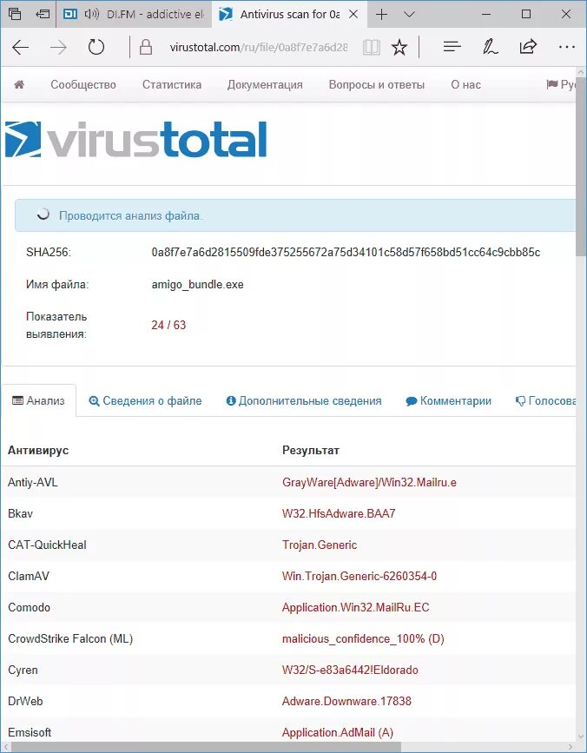Focus the virustotal.com address bar

258,47
